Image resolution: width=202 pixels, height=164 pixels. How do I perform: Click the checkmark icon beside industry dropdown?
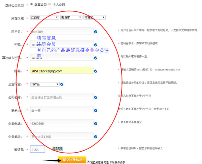[x=62, y=84]
